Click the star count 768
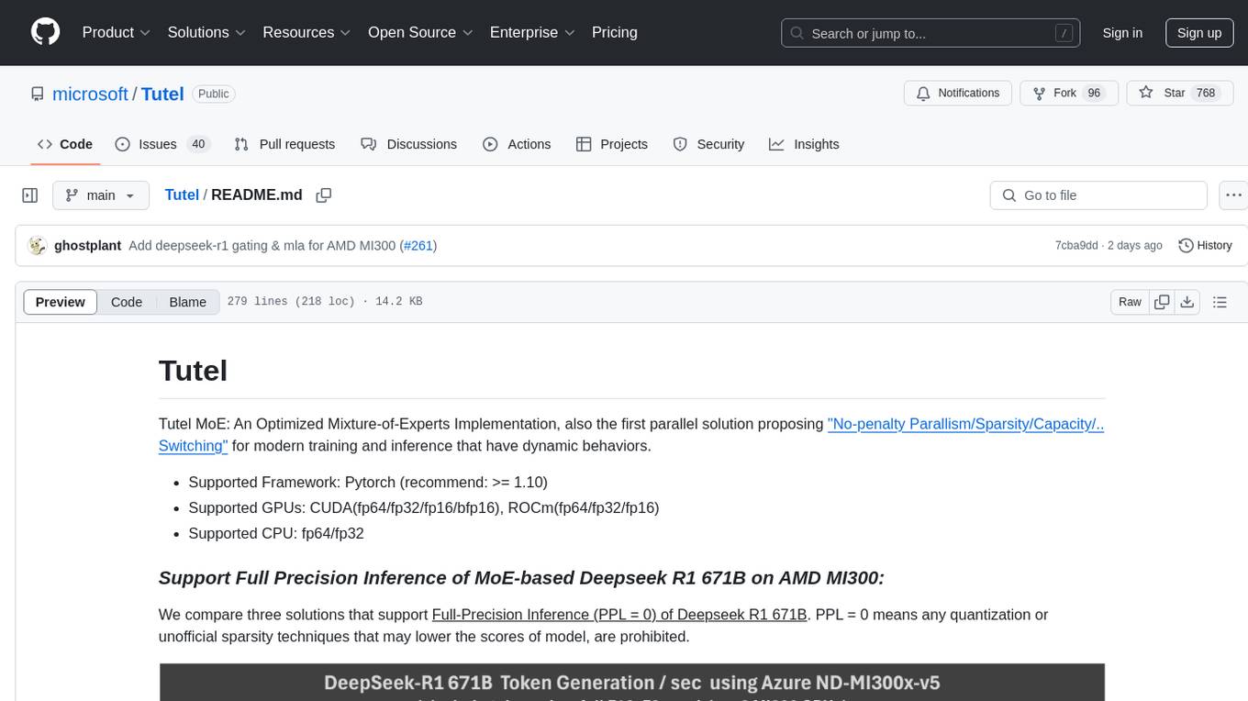1248x701 pixels. [x=1205, y=94]
